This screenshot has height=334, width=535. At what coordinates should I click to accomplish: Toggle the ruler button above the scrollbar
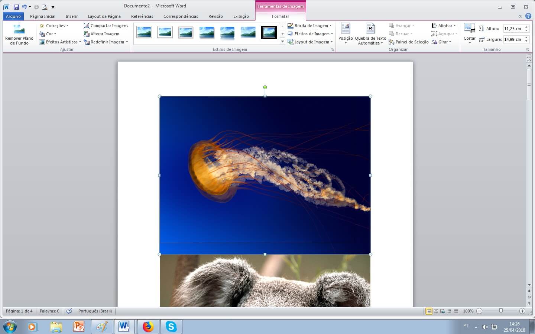[529, 59]
